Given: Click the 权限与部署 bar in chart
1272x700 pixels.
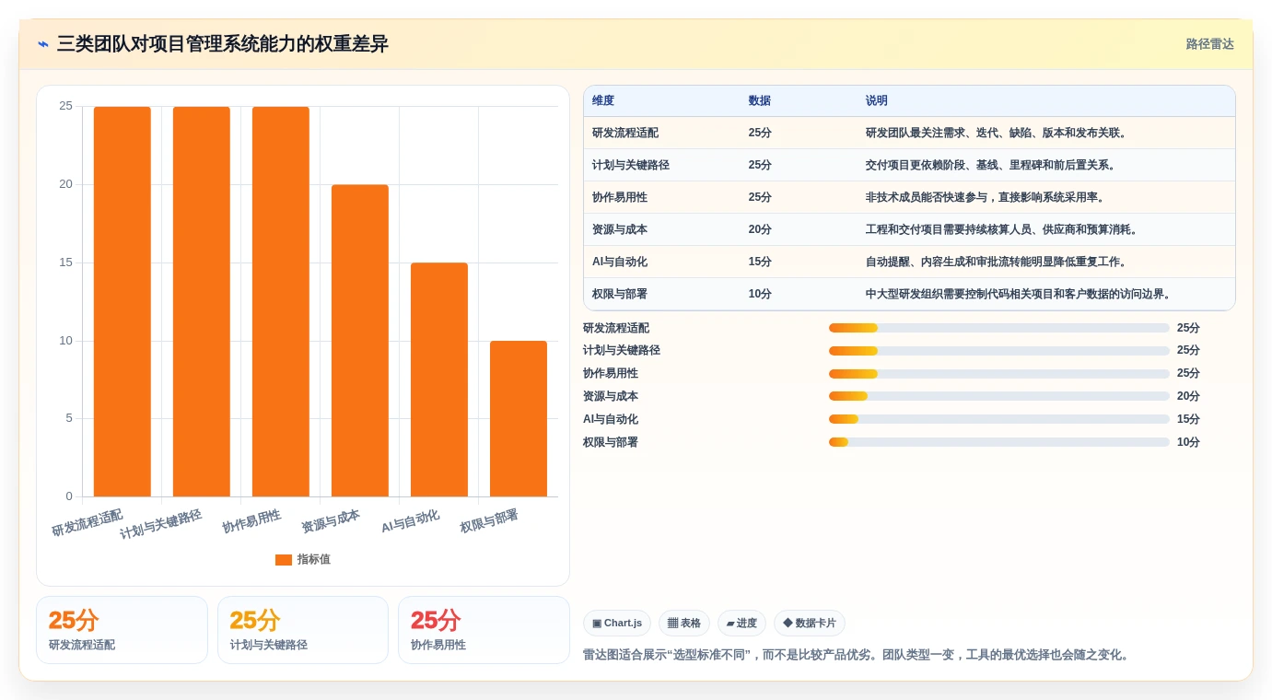Looking at the screenshot, I should tap(519, 419).
